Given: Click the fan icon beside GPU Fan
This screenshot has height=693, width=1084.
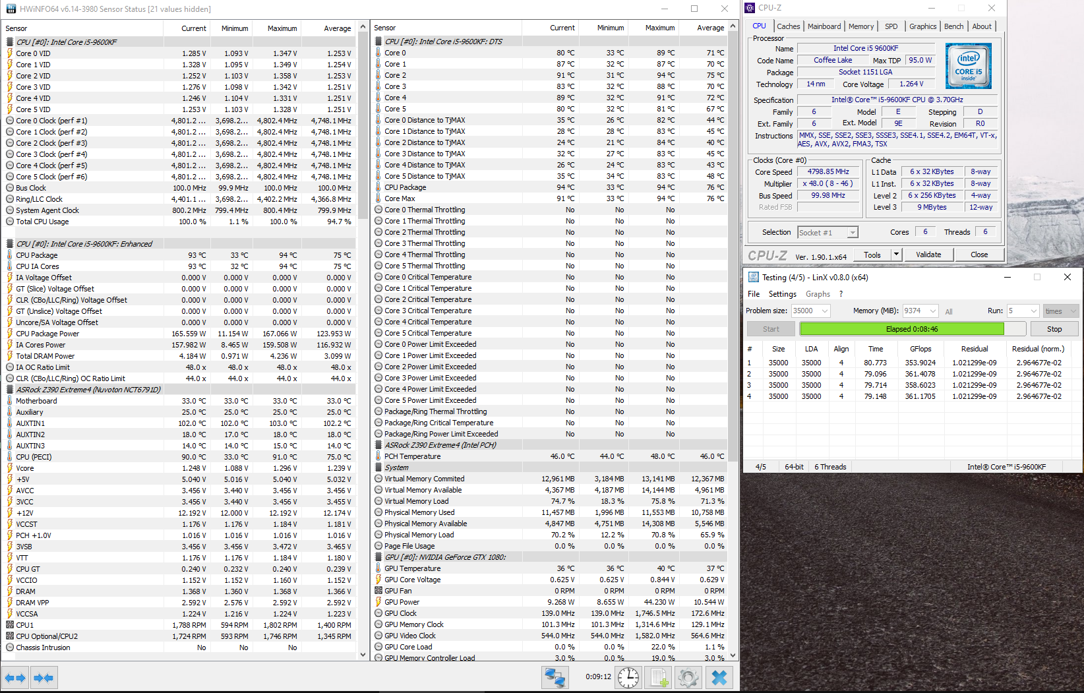Looking at the screenshot, I should tap(378, 591).
